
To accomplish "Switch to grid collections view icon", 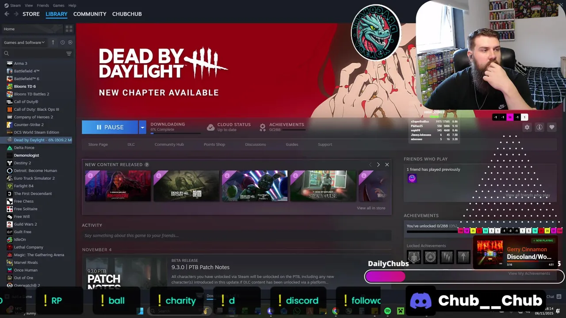I will tap(69, 29).
